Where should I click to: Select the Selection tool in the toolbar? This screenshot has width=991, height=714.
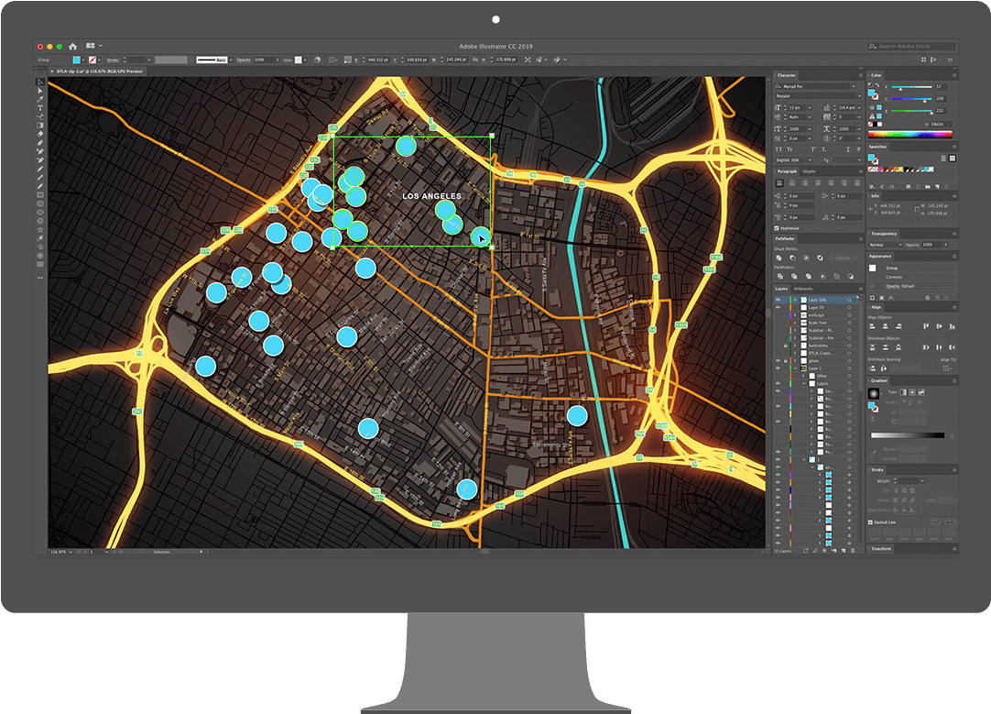point(40,82)
